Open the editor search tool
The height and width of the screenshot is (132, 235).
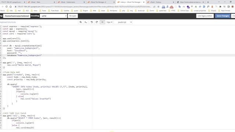coord(81,22)
